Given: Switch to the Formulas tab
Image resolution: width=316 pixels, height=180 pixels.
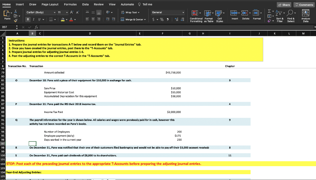Looking at the screenshot, I should pyautogui.click(x=70, y=4).
